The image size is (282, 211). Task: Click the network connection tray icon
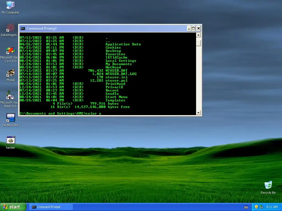coord(261,207)
